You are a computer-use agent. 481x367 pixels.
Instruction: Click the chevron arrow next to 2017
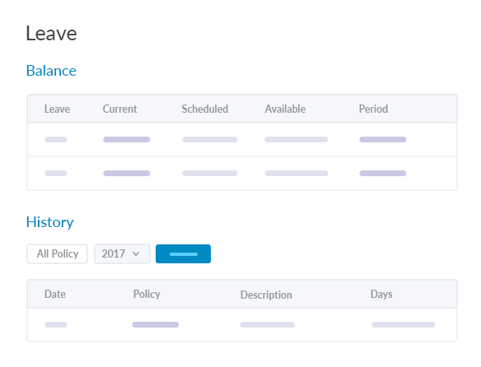pyautogui.click(x=136, y=254)
